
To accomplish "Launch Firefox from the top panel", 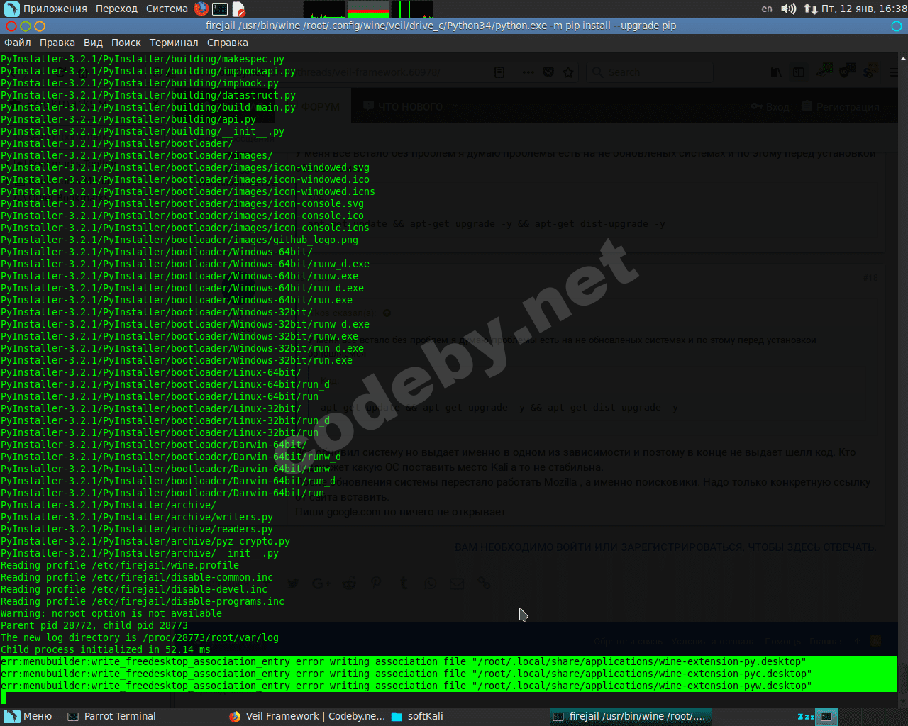I will (201, 9).
